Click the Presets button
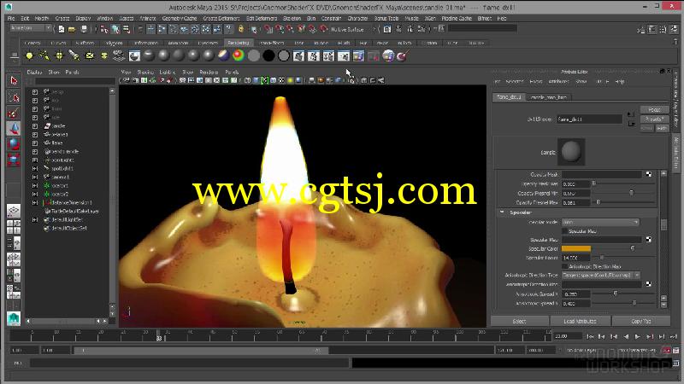Image resolution: width=684 pixels, height=384 pixels. click(x=654, y=119)
